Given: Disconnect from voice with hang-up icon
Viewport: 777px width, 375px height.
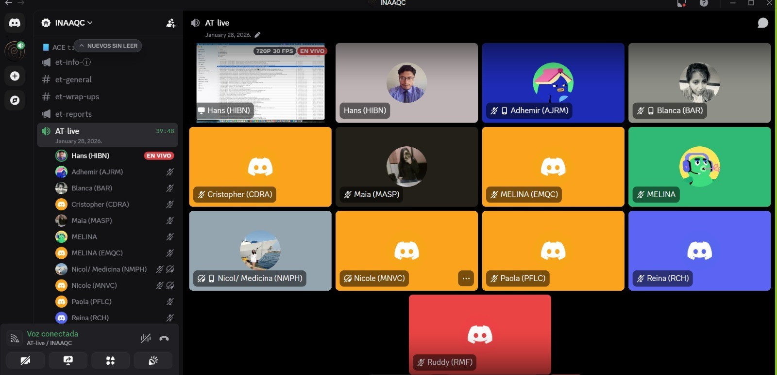Looking at the screenshot, I should [x=164, y=338].
